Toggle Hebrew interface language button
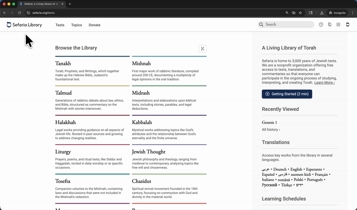The height and width of the screenshot is (210, 357). coord(203,48)
